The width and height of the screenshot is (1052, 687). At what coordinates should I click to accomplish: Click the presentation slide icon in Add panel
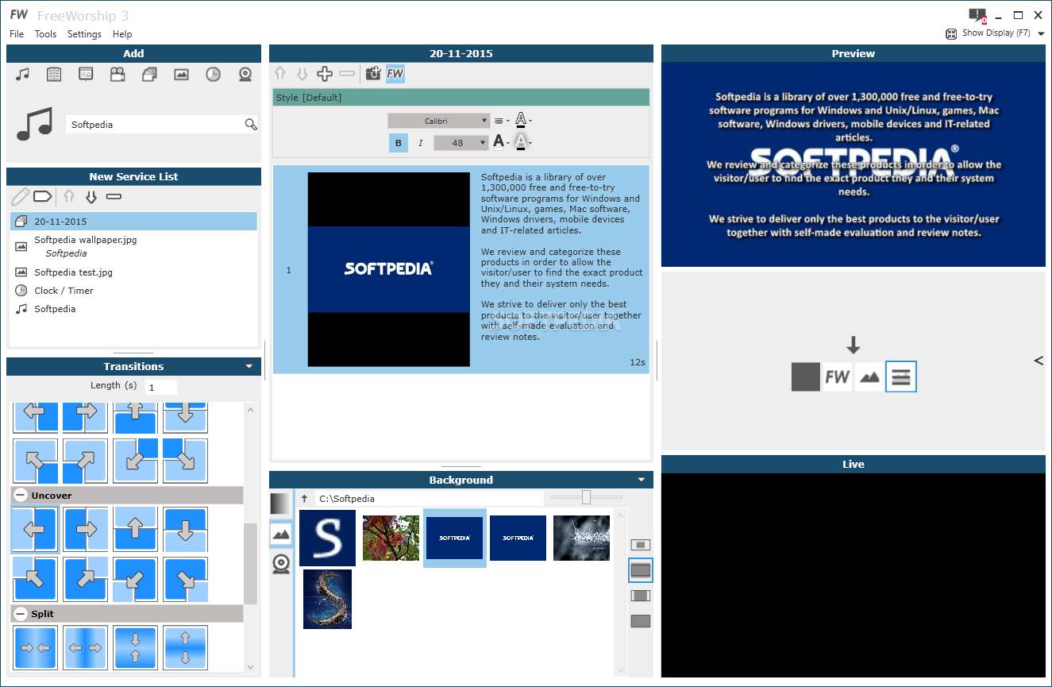pos(86,74)
